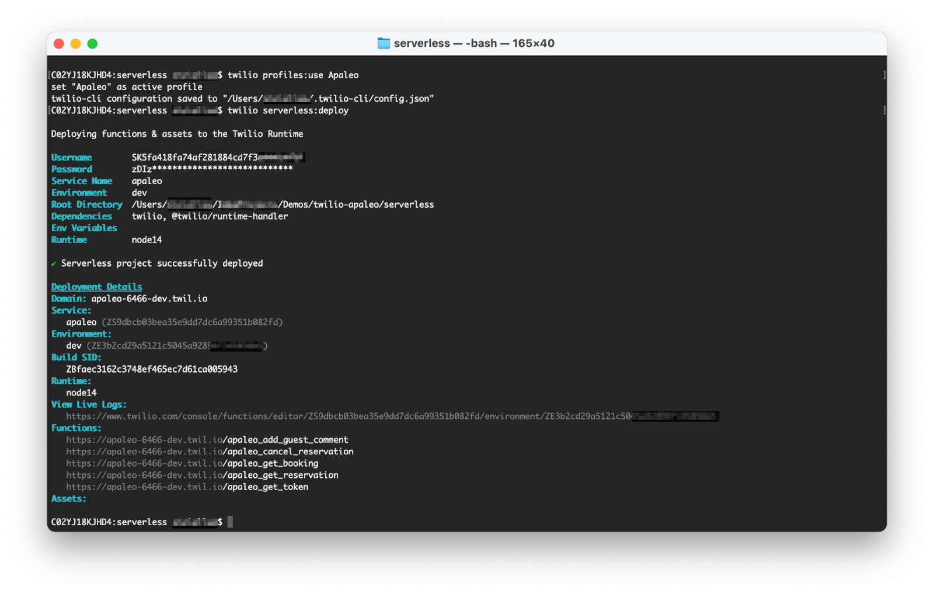Open the apaleo_cancel_reservation function URL
Screen dimensions: 934x594
click(210, 451)
